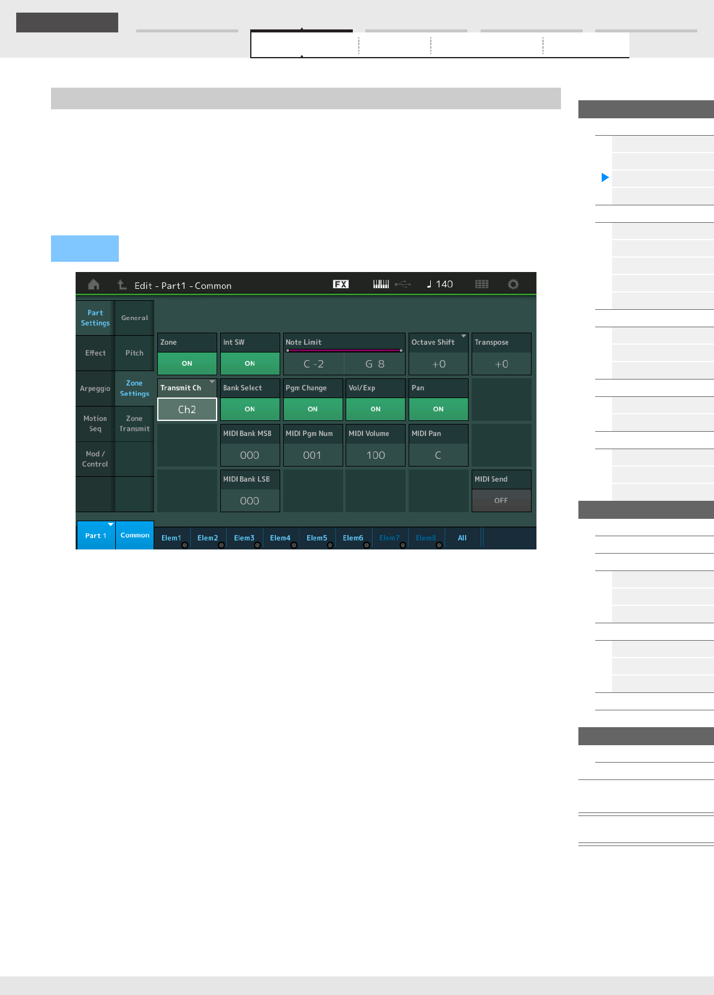The image size is (714, 995).
Task: Select the Elem5 element tab
Action: [x=317, y=538]
